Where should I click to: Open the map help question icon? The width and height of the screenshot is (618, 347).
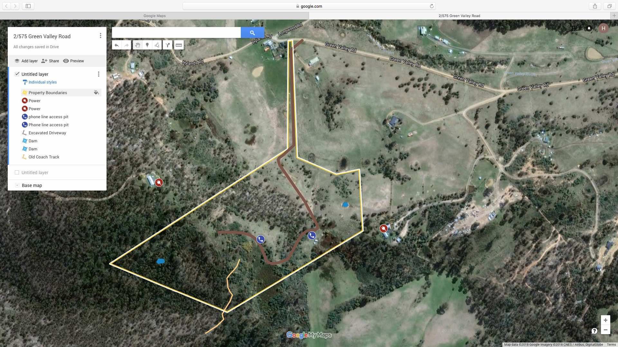click(x=594, y=331)
